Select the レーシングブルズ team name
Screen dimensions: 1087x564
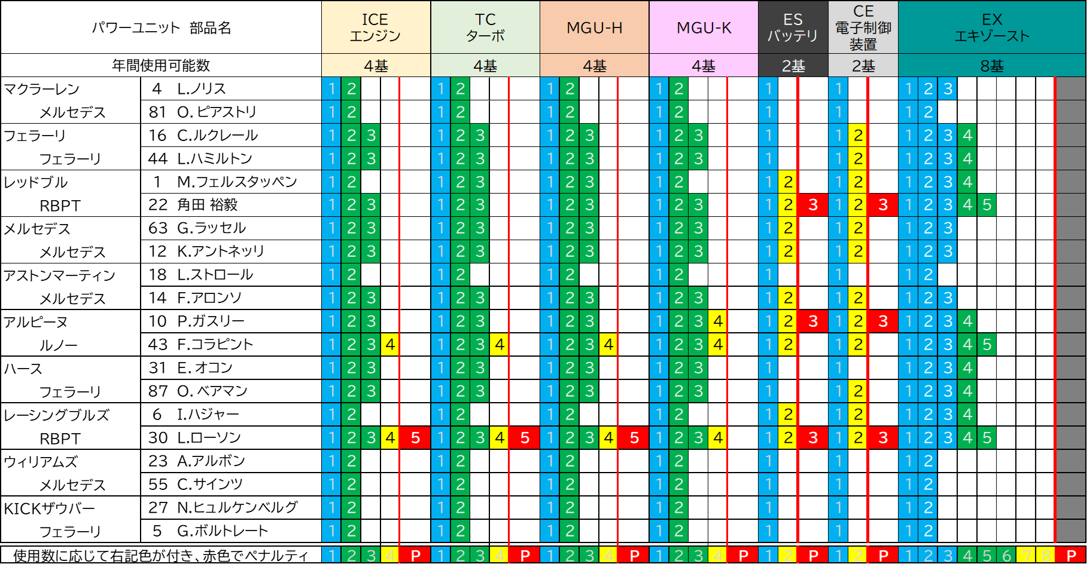[x=57, y=415]
